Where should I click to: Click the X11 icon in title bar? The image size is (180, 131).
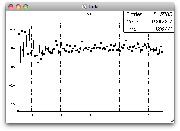pyautogui.click(x=84, y=7)
